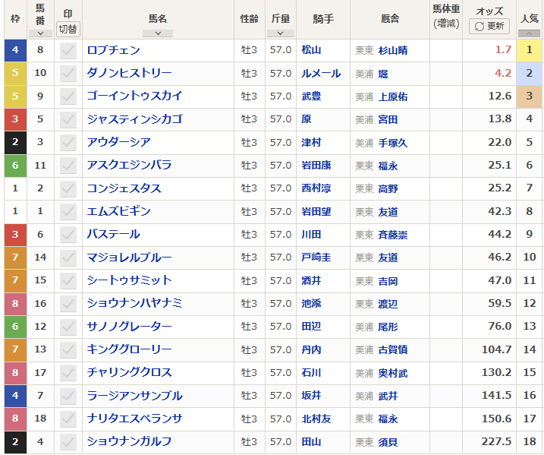Open jockey link ルメール

click(x=321, y=73)
